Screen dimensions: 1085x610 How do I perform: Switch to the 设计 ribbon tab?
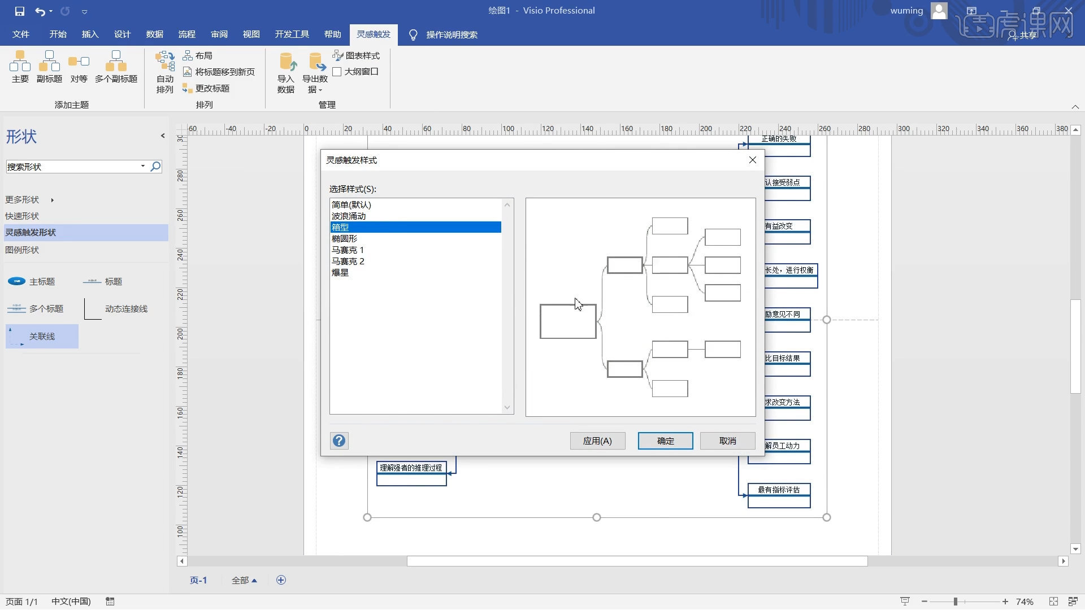122,34
